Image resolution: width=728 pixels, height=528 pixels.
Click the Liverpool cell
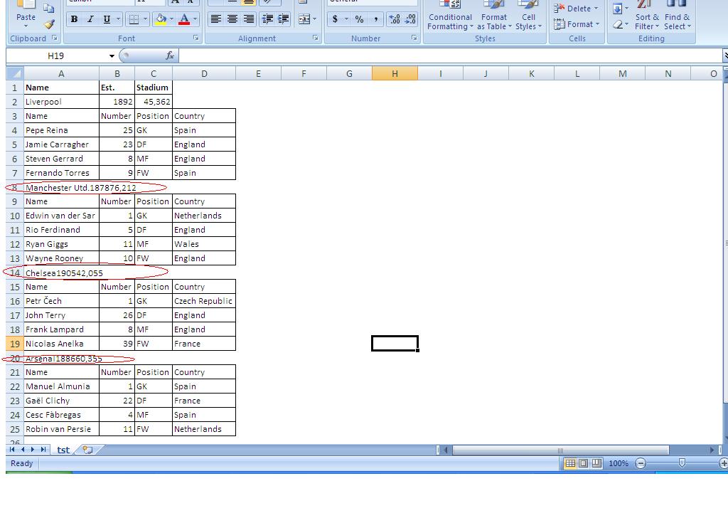click(61, 102)
